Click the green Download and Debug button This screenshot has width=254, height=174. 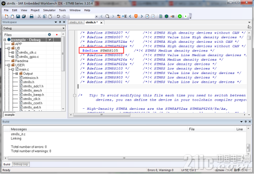(180, 17)
